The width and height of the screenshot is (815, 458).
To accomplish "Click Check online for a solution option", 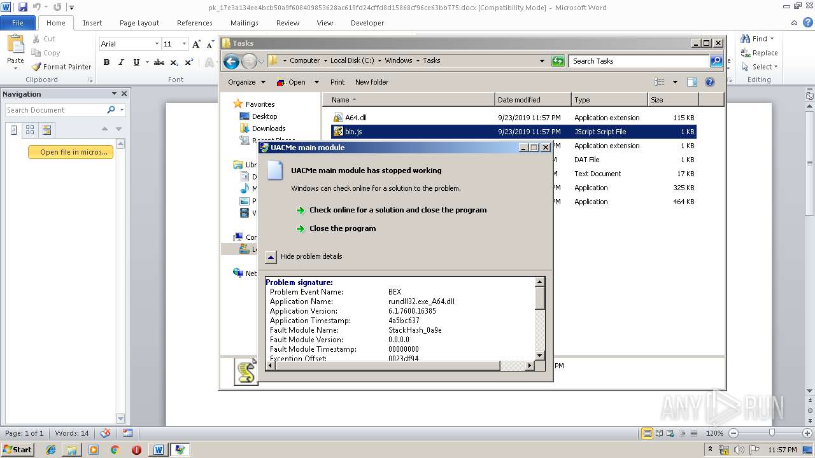I will click(398, 210).
